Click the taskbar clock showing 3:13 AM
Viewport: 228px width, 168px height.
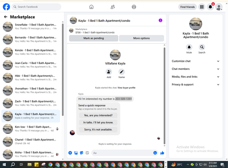(212, 164)
